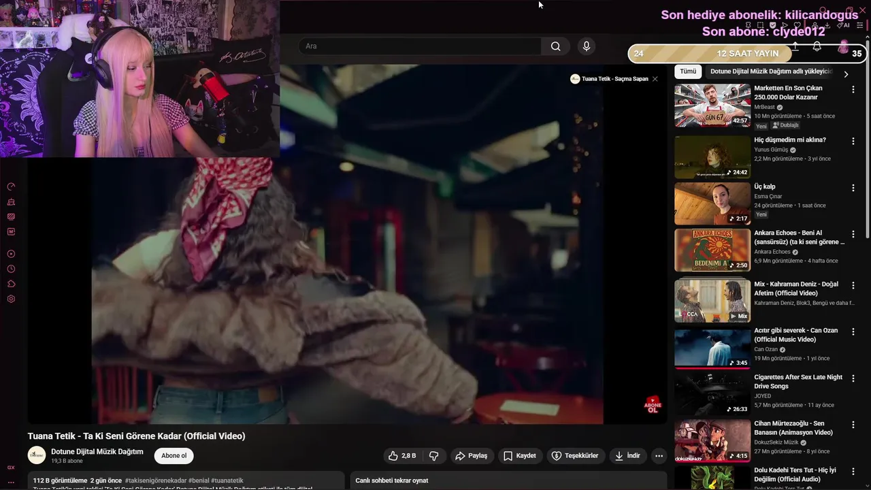Open Cigarettes After Sex thumbnail
The image size is (871, 490).
712,394
